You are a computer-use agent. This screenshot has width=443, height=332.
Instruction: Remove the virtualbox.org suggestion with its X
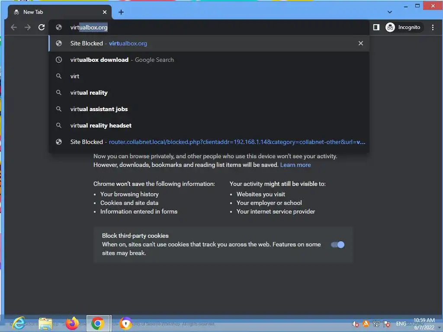pos(361,43)
